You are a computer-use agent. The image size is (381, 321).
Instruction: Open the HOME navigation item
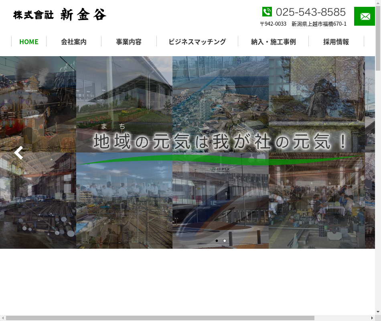point(29,42)
